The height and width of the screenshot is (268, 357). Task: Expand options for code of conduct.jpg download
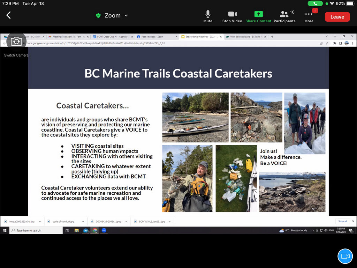coord(83,222)
